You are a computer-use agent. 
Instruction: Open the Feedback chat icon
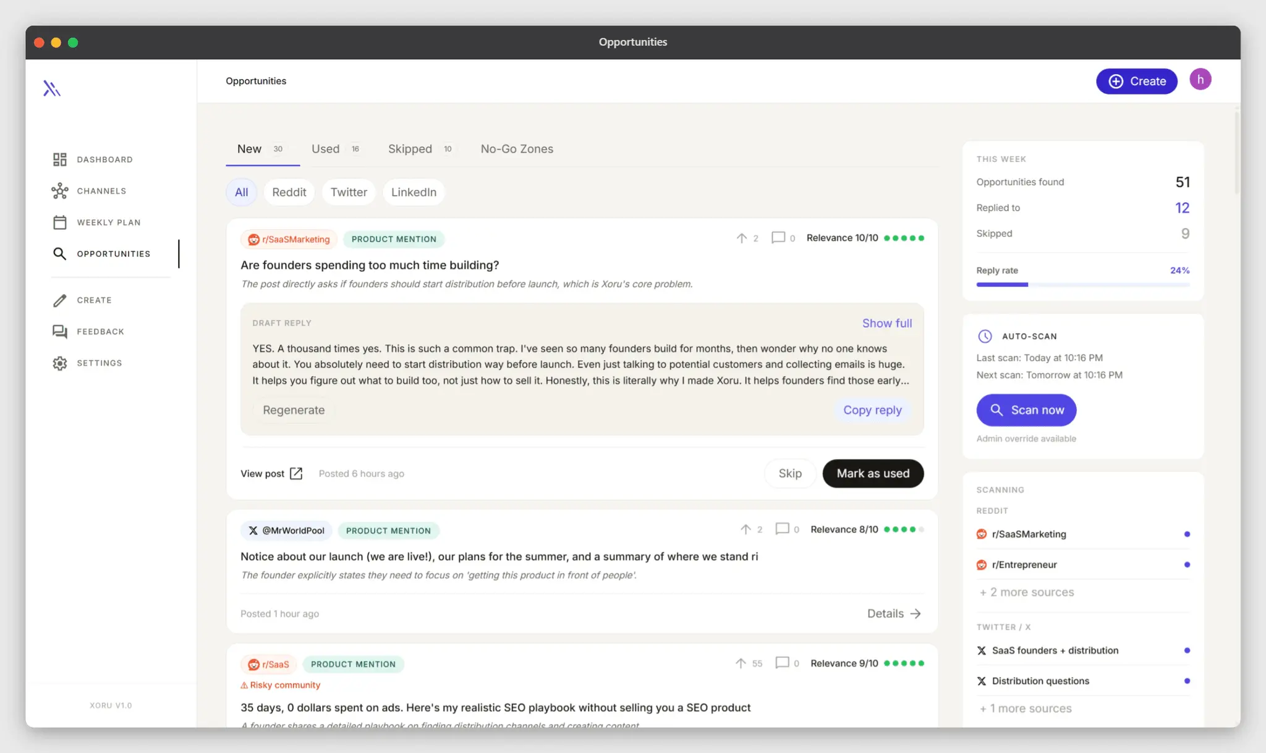tap(60, 332)
